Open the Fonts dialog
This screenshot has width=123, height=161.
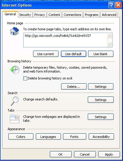pyautogui.click(x=74, y=136)
